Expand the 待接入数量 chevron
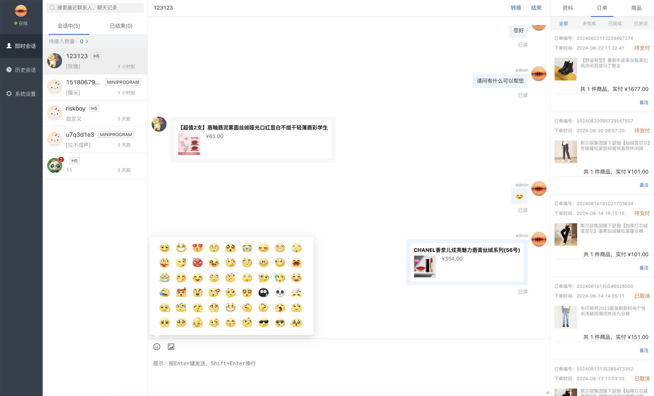The width and height of the screenshot is (654, 396). click(x=87, y=41)
